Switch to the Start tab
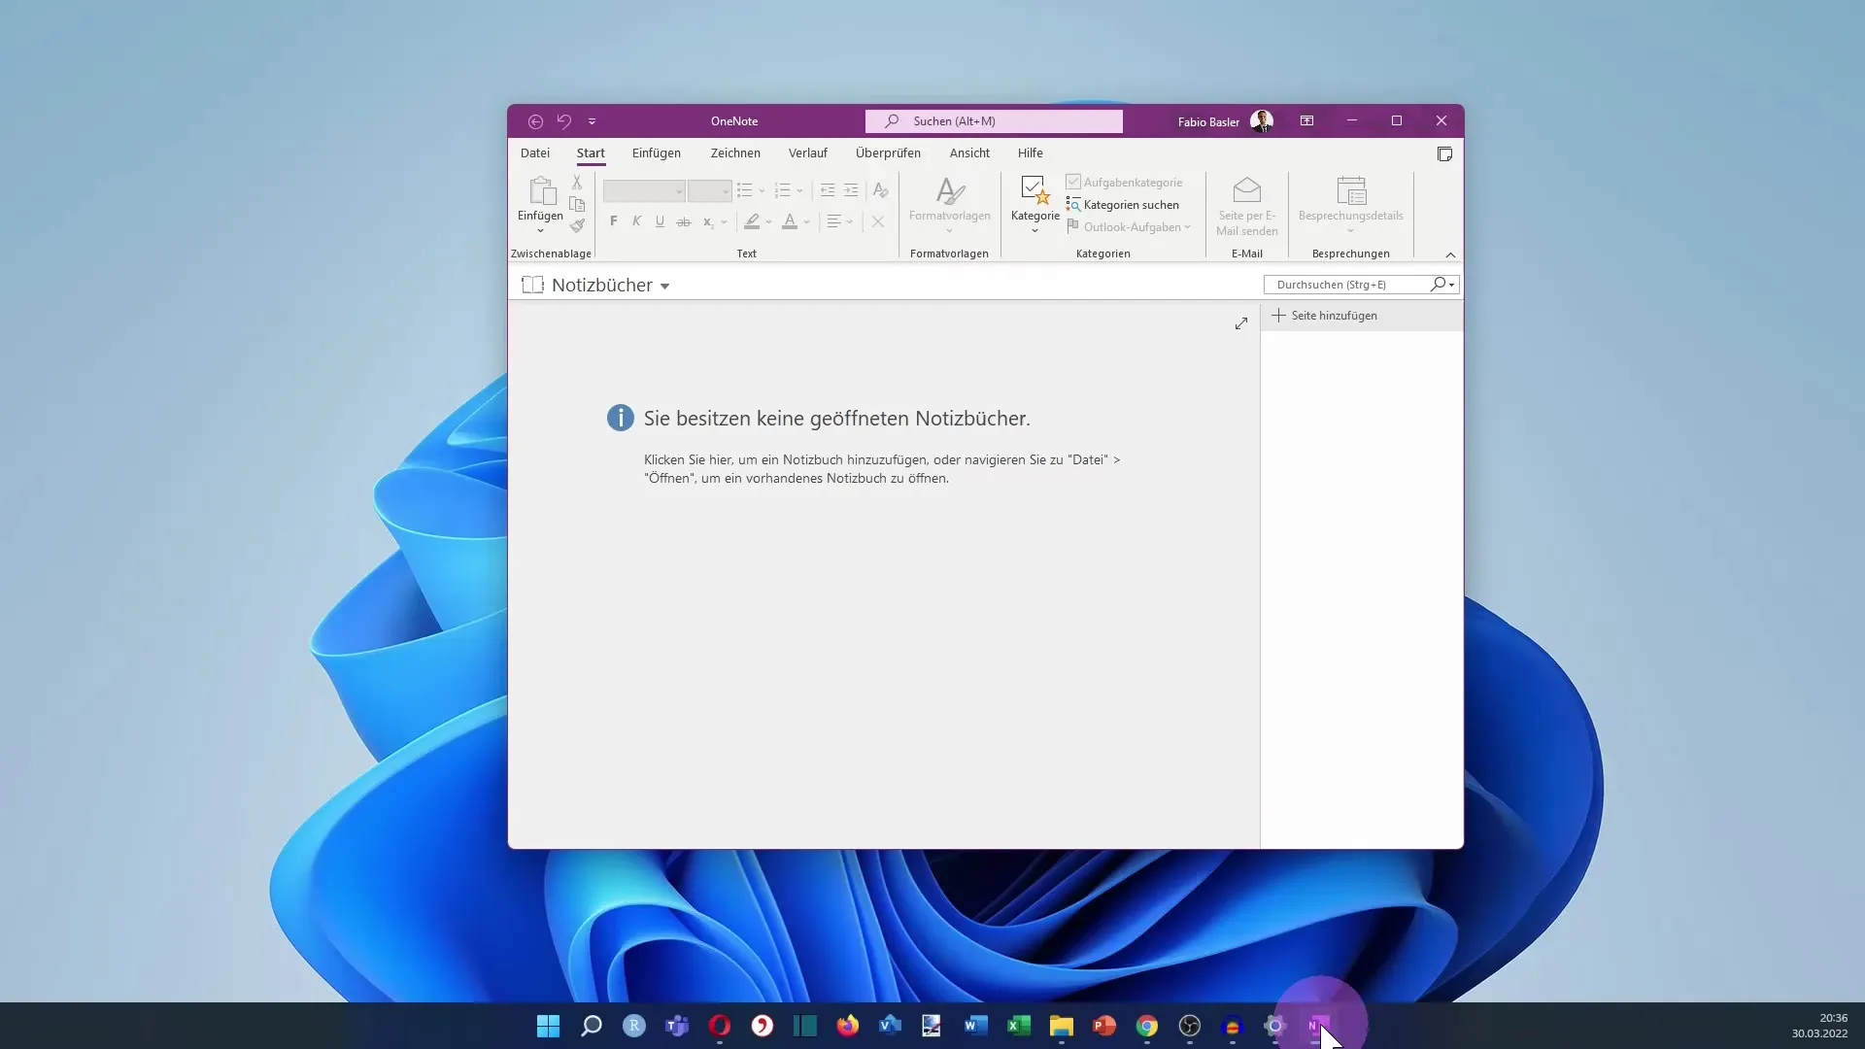 pyautogui.click(x=591, y=153)
